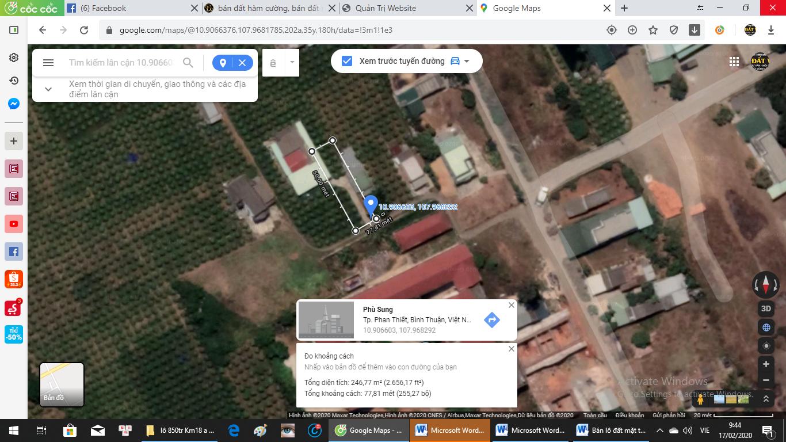Click directions arrow on Phù Sung card
This screenshot has width=786, height=442.
tap(491, 320)
